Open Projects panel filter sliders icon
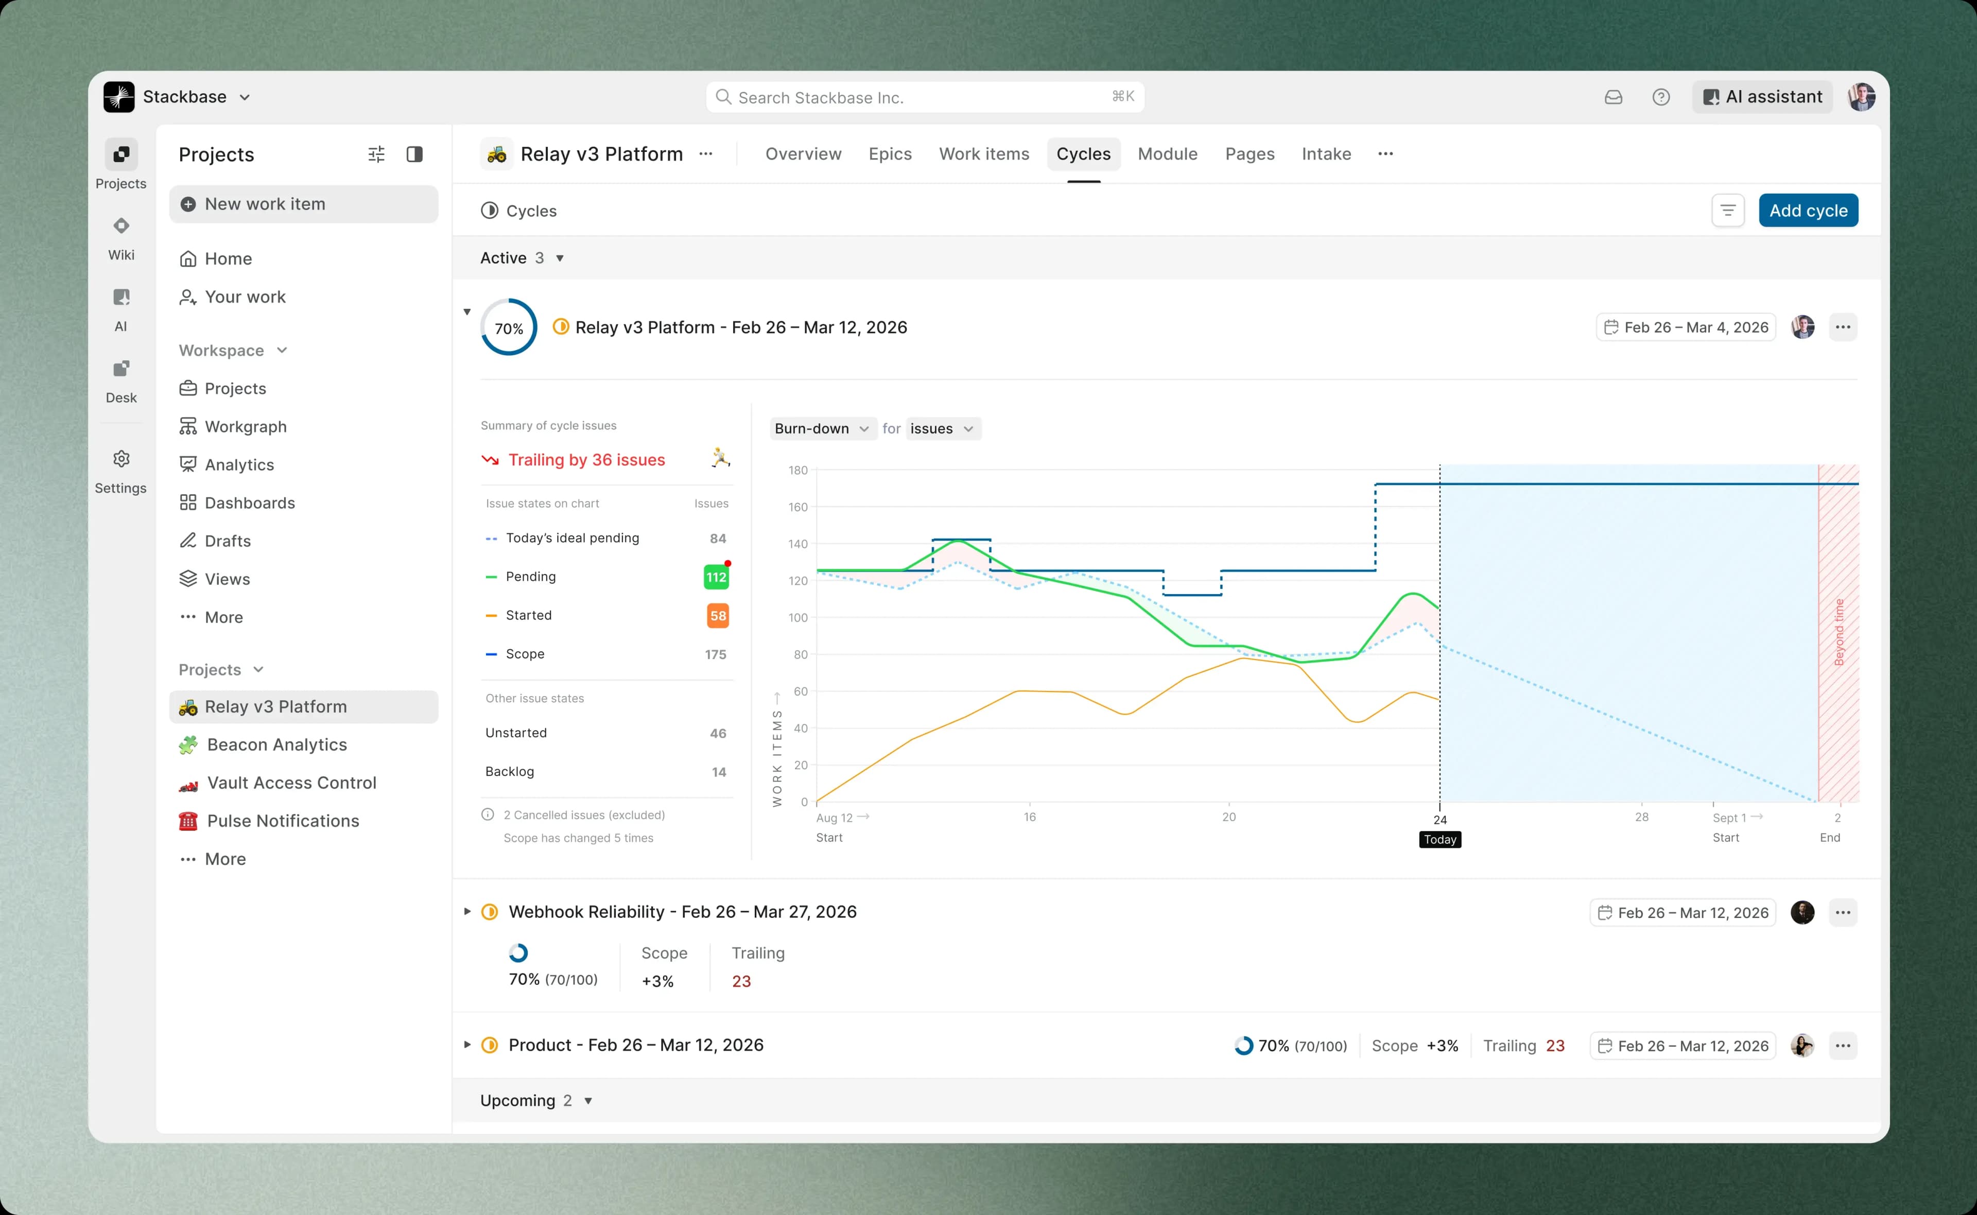Viewport: 1977px width, 1215px height. (376, 154)
